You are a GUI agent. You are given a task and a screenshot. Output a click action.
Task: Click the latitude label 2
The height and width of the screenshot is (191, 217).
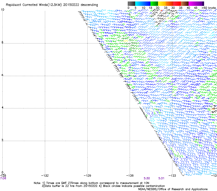2,140
